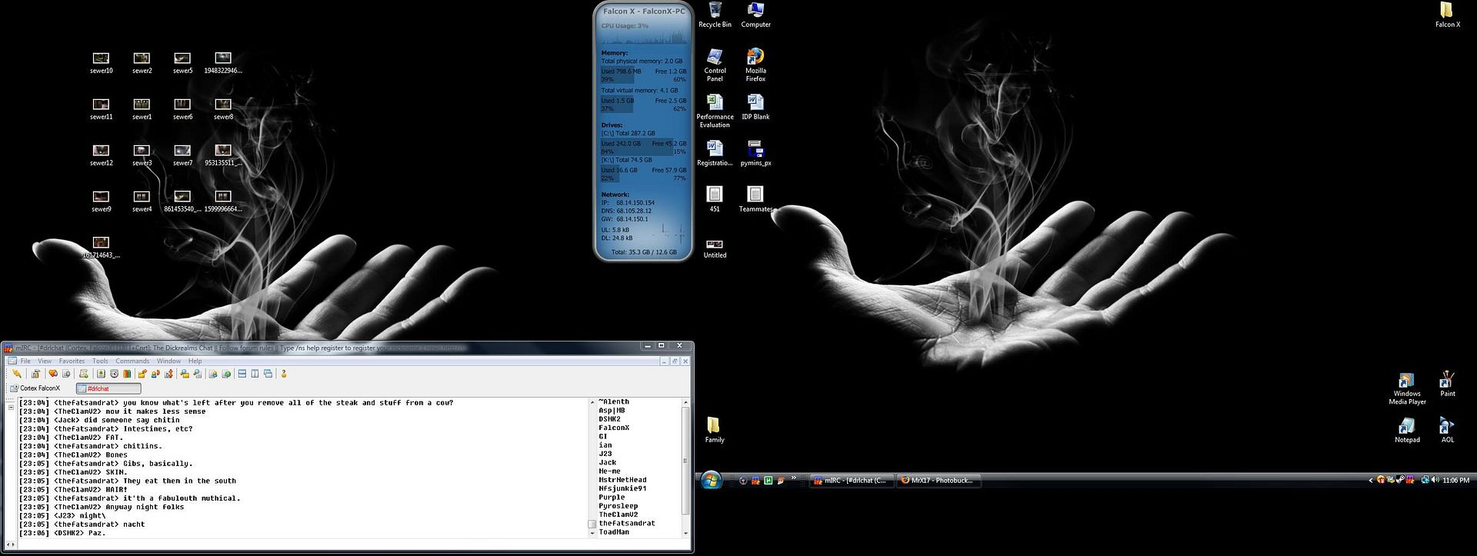The height and width of the screenshot is (556, 1477).
Task: Select nickname thefatsandrat in nick list
Action: tap(627, 523)
